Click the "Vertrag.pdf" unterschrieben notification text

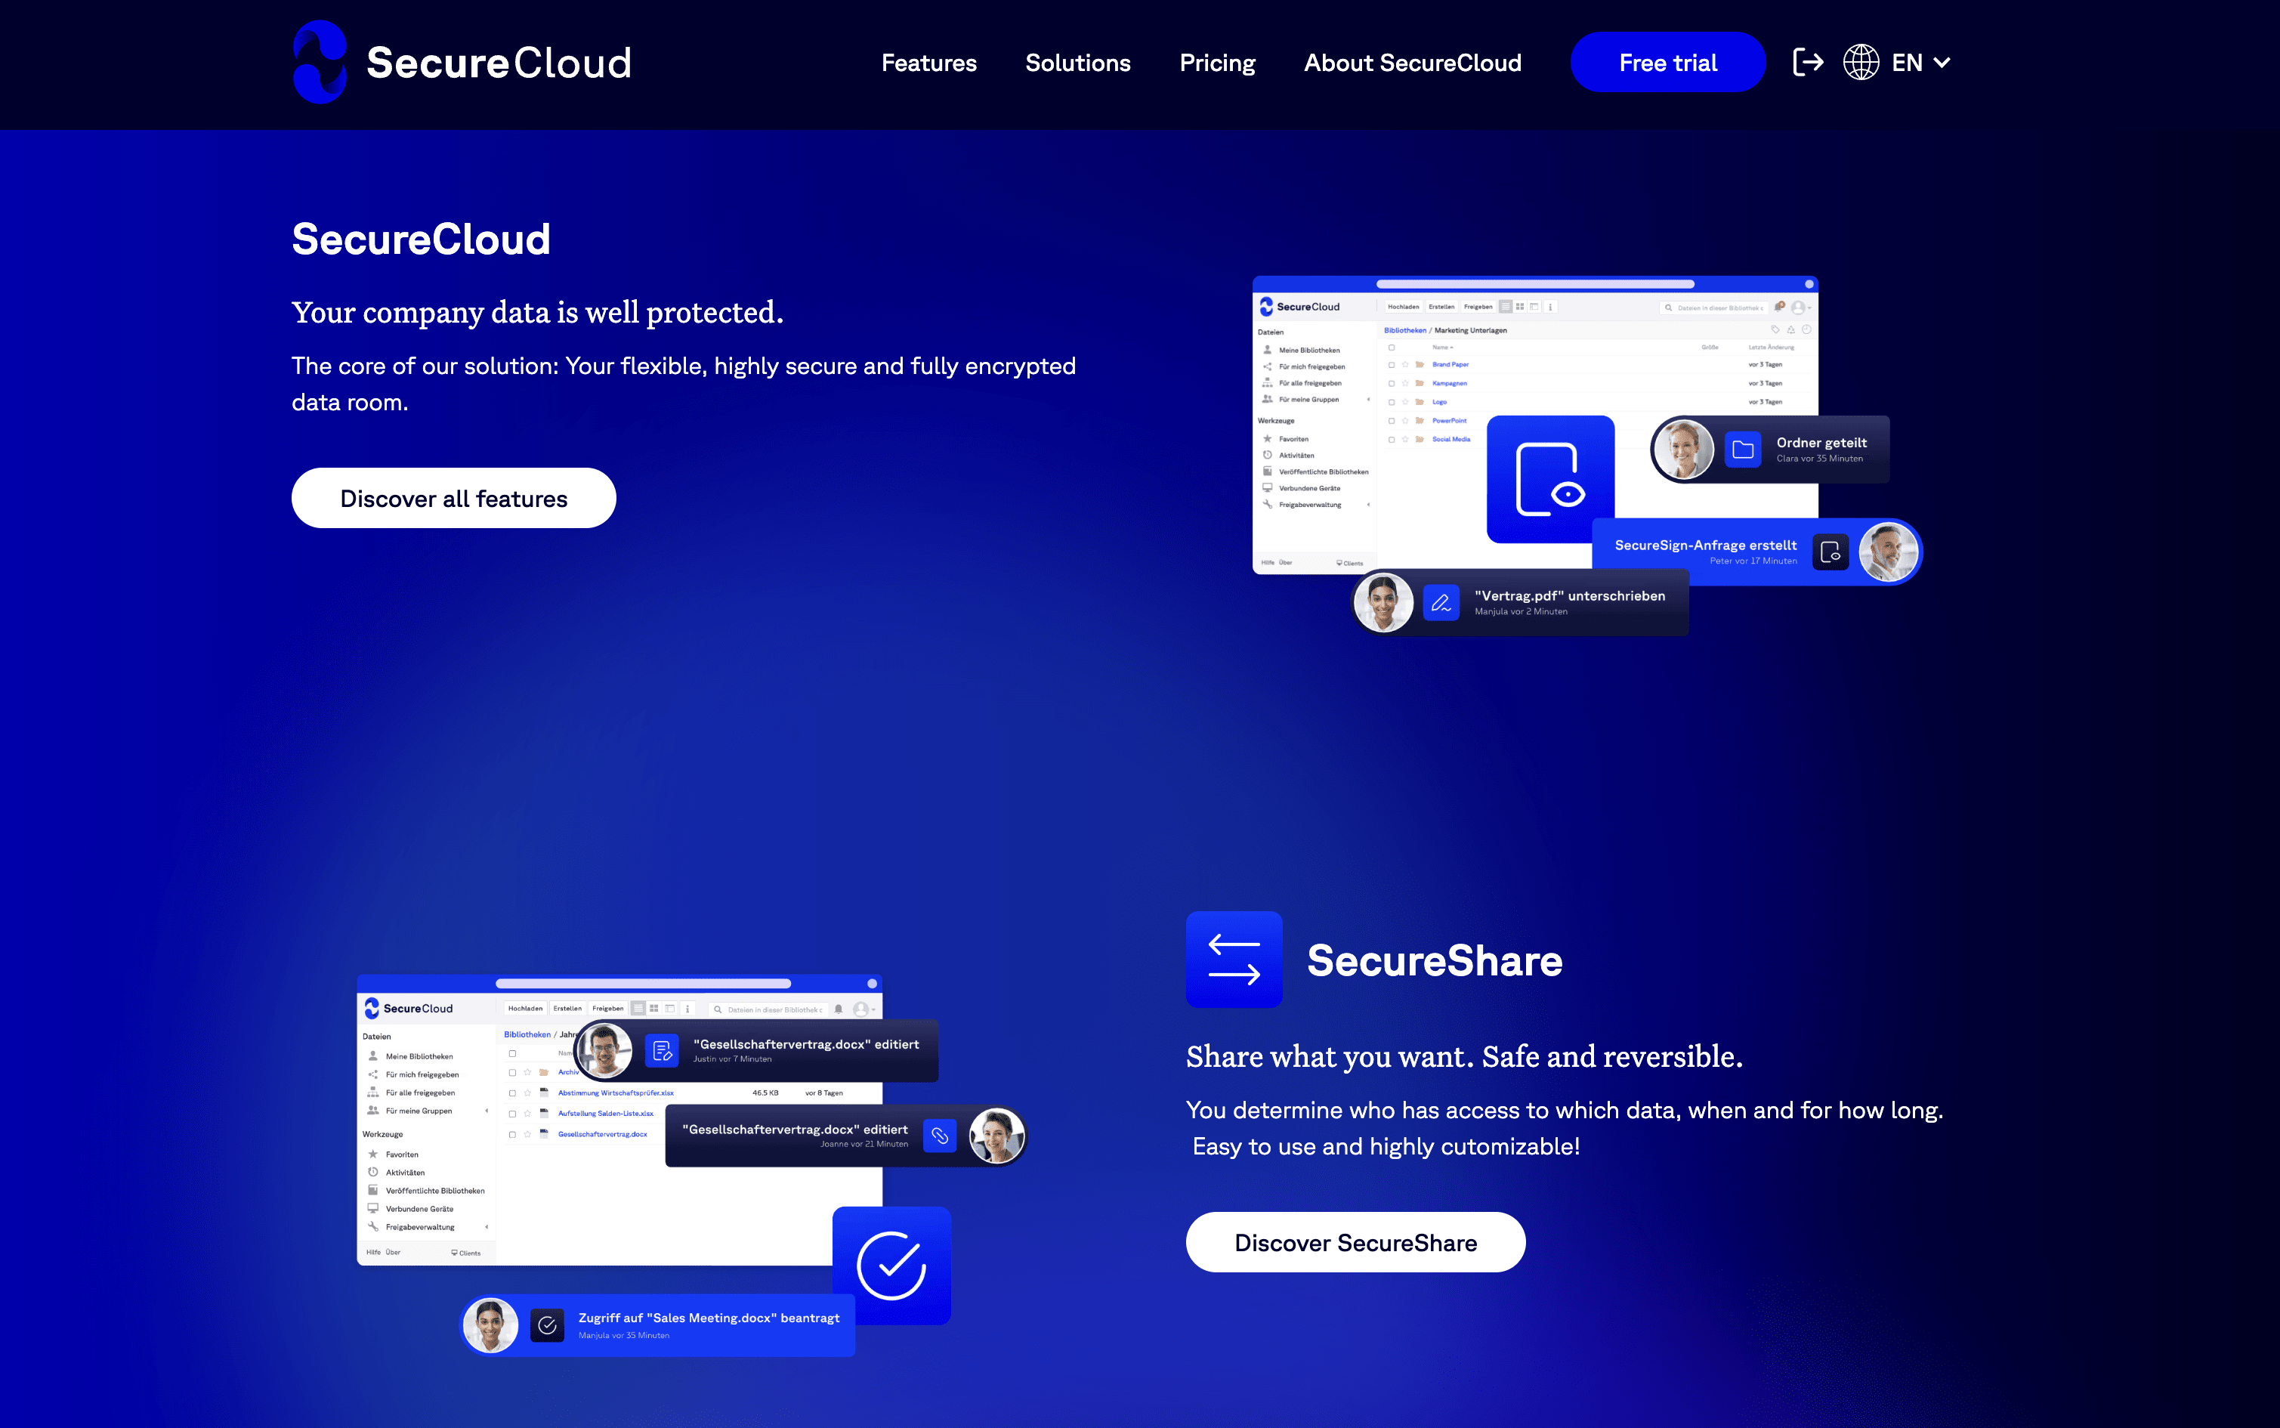point(1569,595)
